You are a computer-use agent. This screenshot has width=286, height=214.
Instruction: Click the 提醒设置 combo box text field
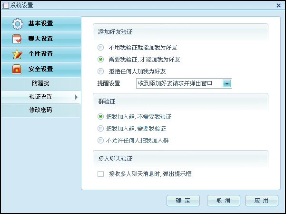click(x=179, y=84)
